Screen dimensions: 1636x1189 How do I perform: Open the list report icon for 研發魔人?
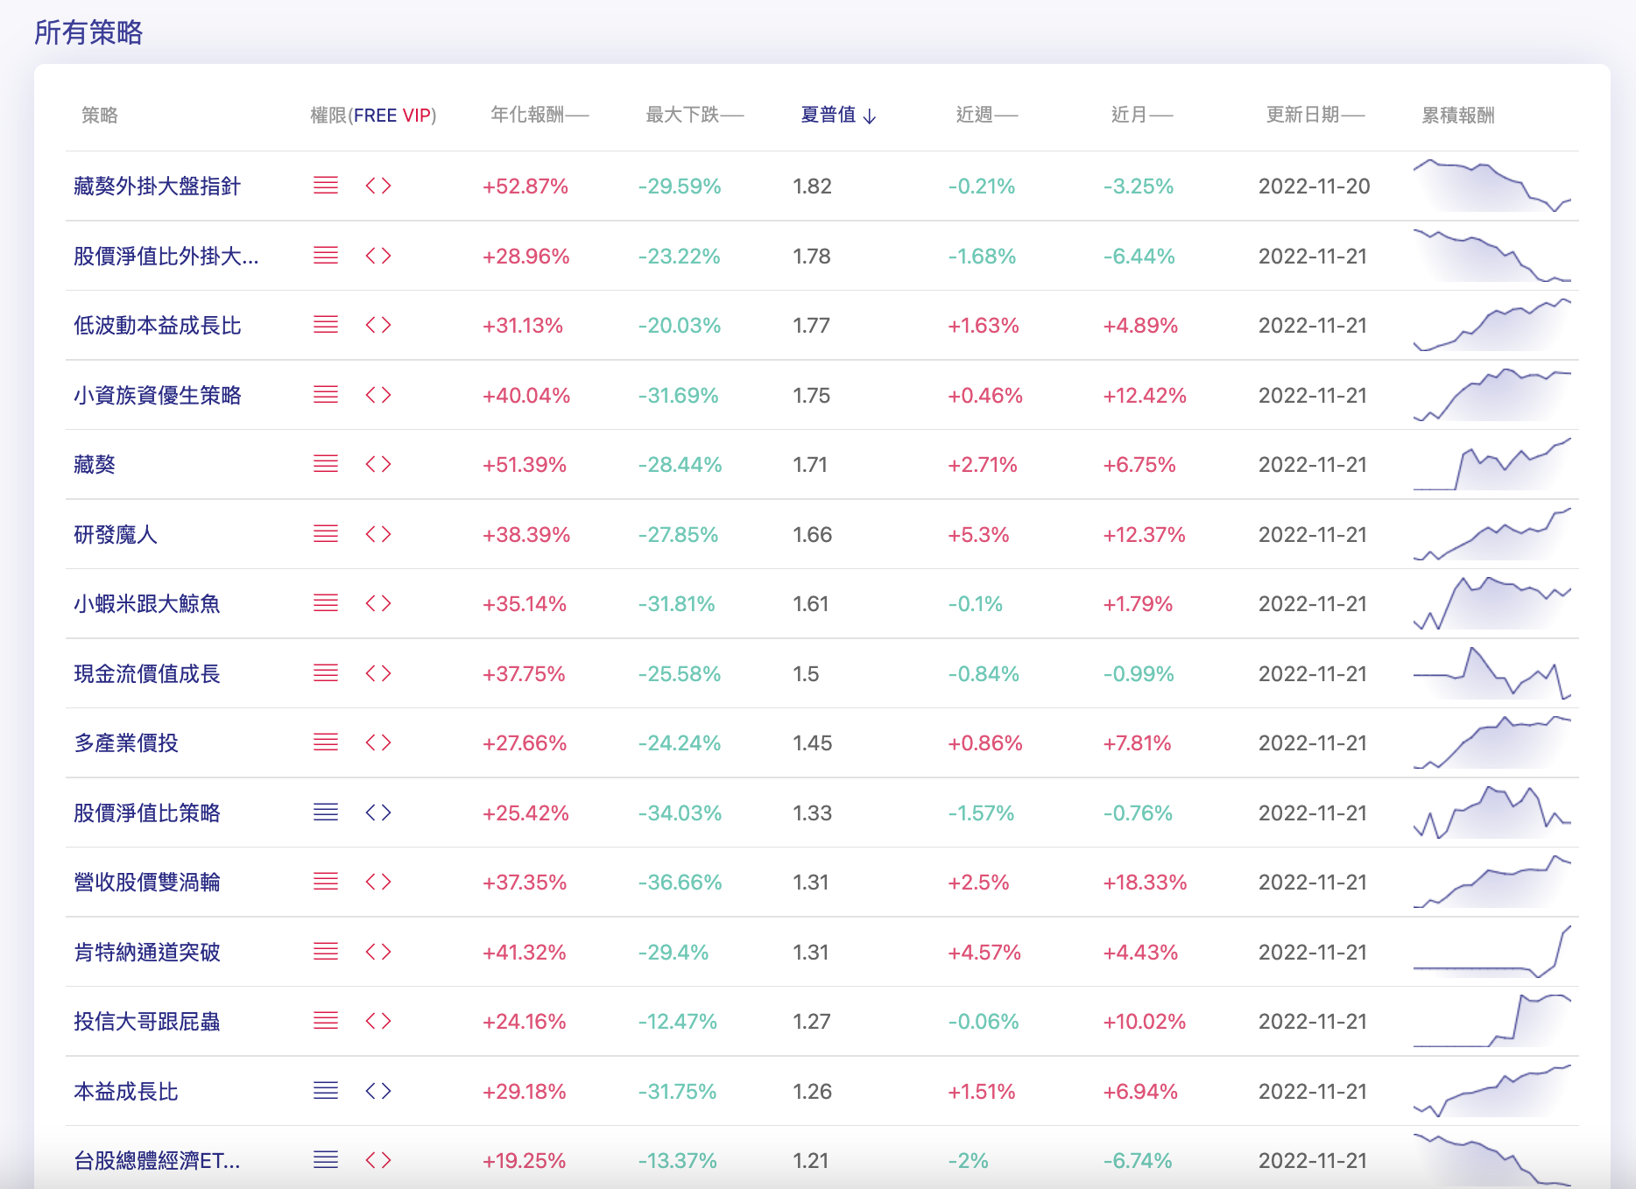click(x=325, y=534)
